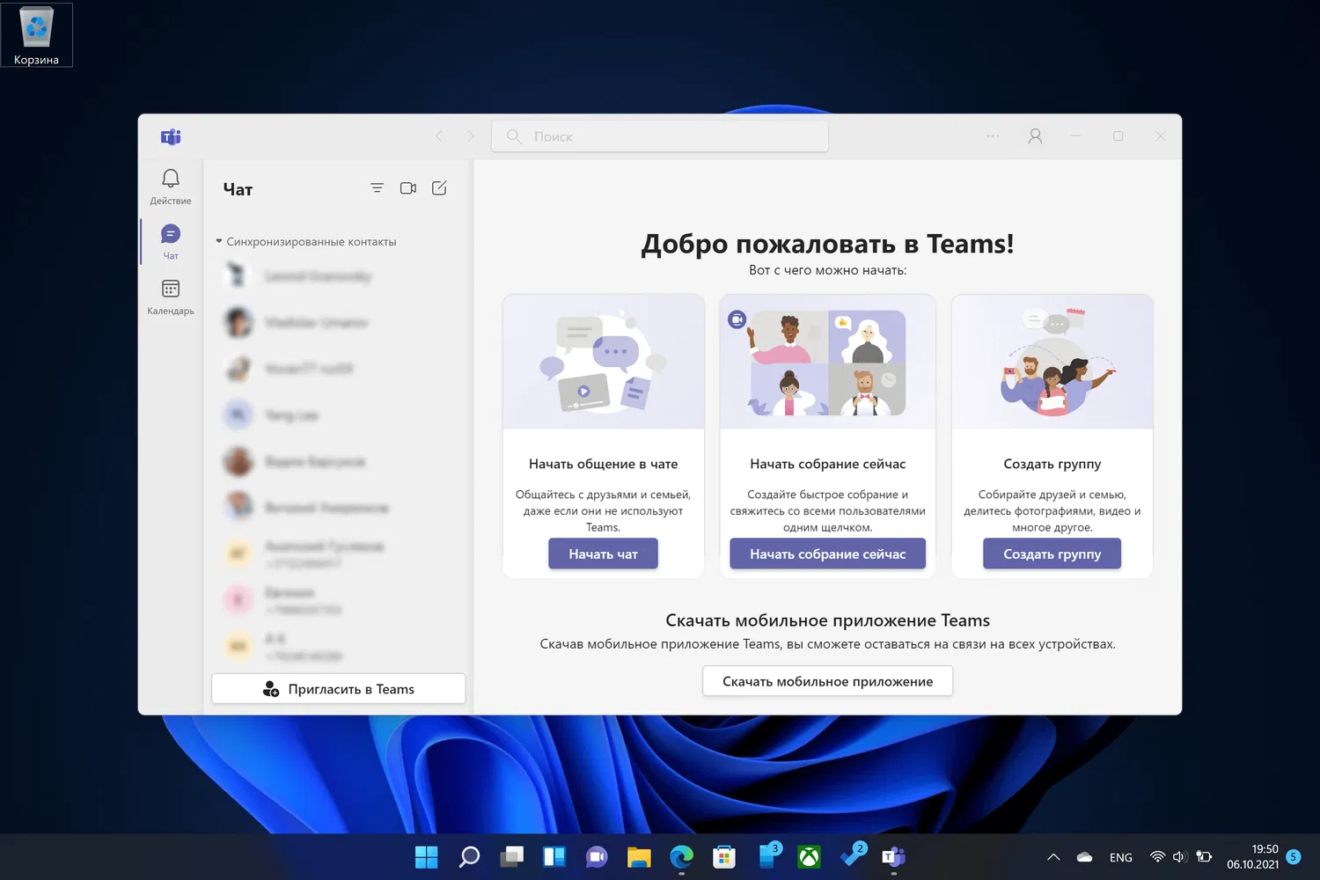This screenshot has width=1320, height=880.
Task: Go forward with the right arrow
Action: coord(471,136)
